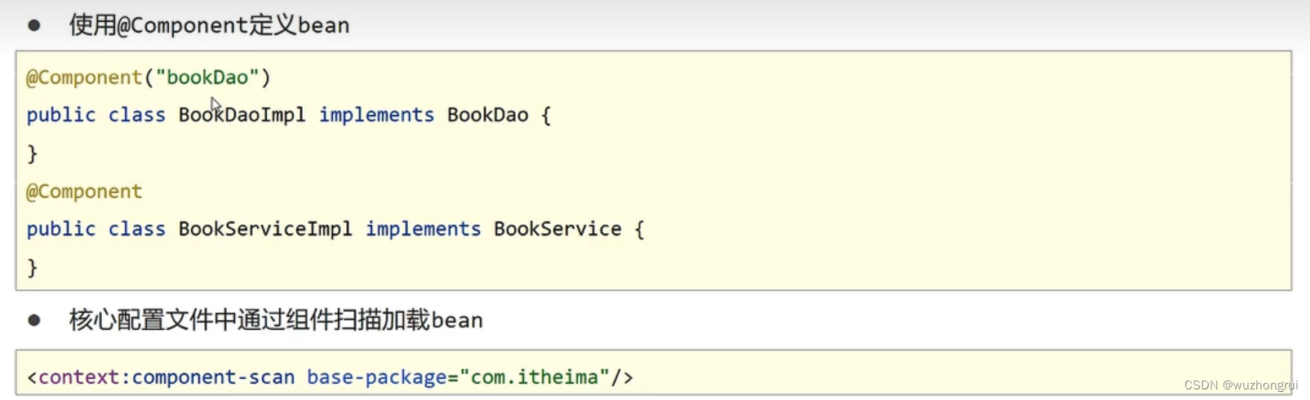The width and height of the screenshot is (1310, 400).
Task: Click the first bullet point icon
Action: 34,25
